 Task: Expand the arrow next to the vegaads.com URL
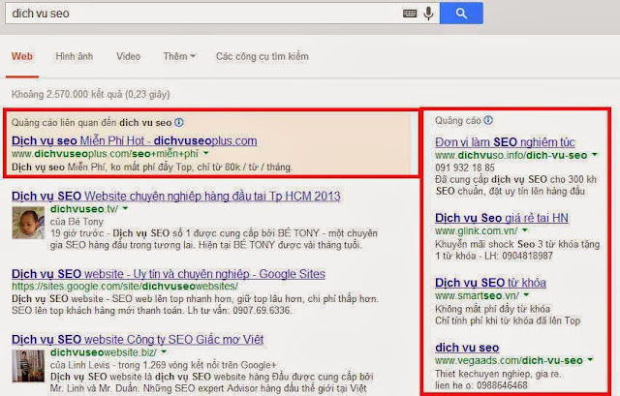pyautogui.click(x=590, y=360)
